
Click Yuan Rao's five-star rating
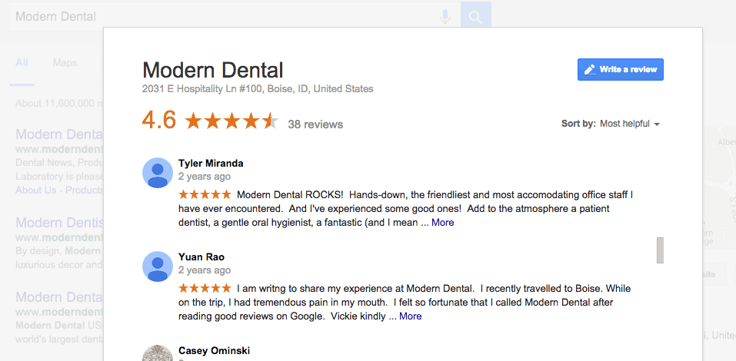pos(205,288)
